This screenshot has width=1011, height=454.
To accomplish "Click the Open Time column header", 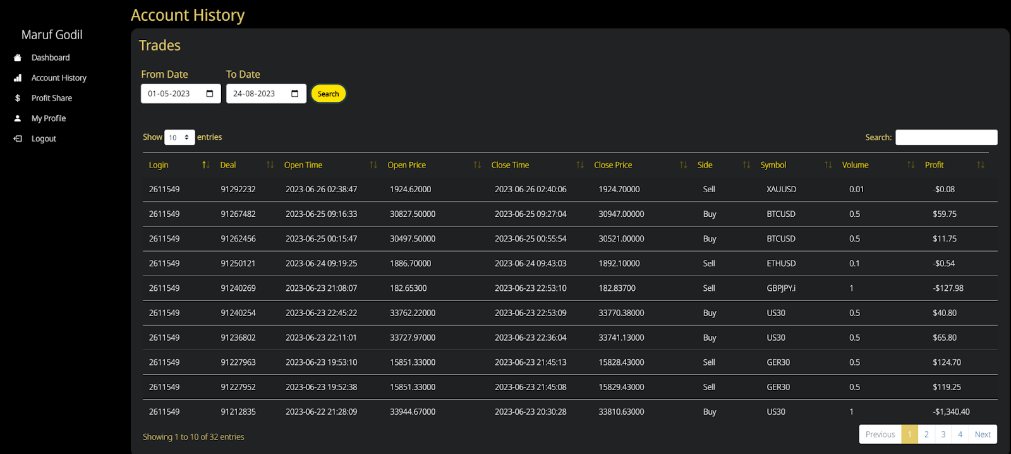I will [x=303, y=165].
